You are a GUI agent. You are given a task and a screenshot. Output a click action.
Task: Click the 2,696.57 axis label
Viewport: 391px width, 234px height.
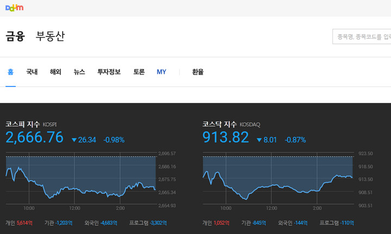pos(167,154)
